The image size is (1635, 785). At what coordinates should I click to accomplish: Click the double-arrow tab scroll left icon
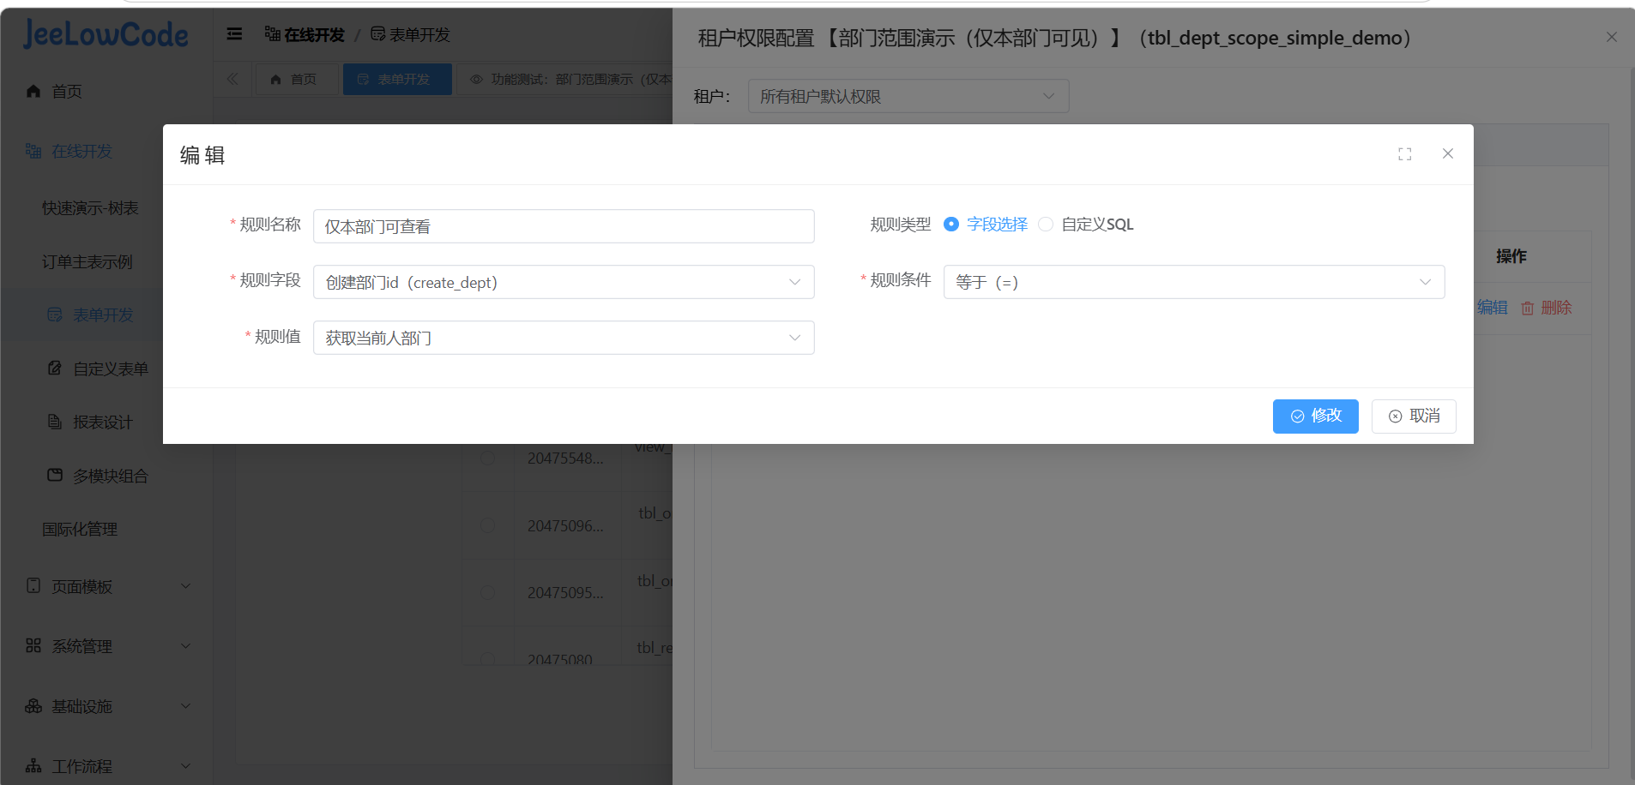[232, 79]
